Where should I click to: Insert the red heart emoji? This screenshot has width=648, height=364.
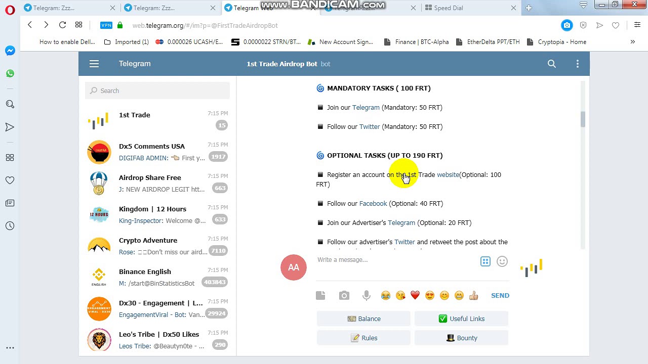click(x=415, y=295)
